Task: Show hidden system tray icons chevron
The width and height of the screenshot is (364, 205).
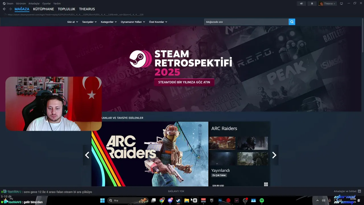Action: (x=317, y=200)
